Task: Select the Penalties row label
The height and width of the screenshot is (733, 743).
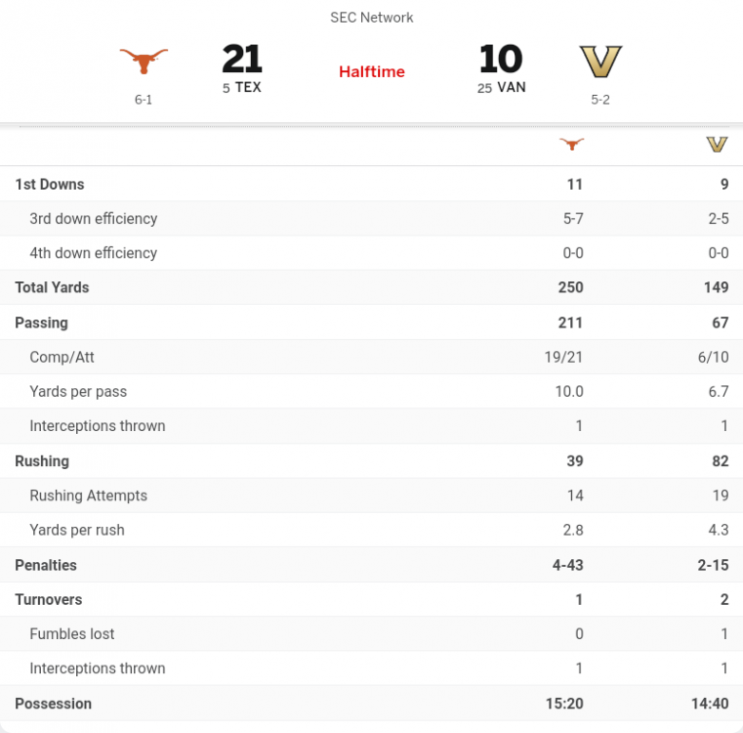Action: 46,565
